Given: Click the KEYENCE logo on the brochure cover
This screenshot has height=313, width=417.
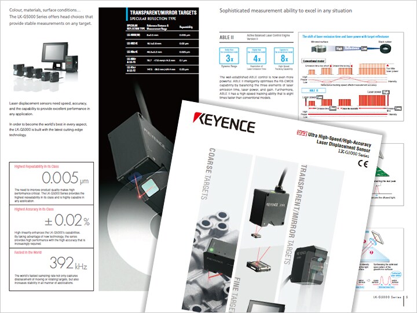Looking at the screenshot, I should (x=224, y=123).
